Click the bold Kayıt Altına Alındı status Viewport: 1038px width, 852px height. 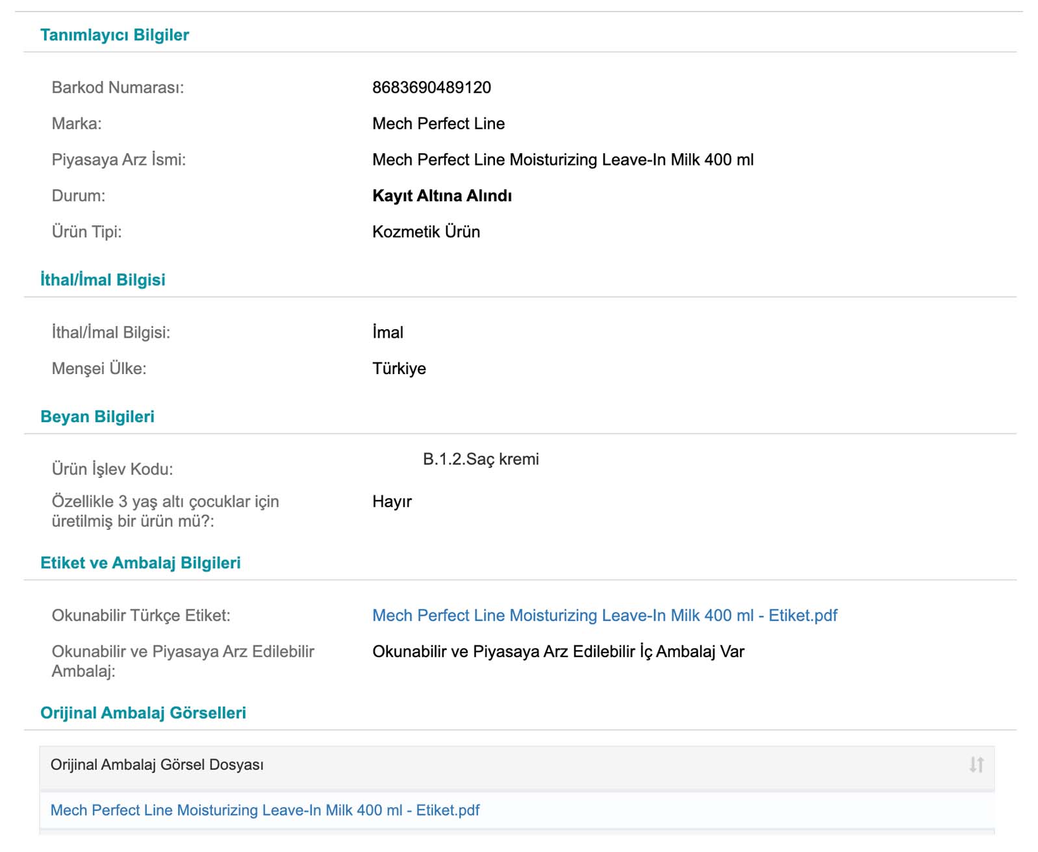click(x=442, y=195)
